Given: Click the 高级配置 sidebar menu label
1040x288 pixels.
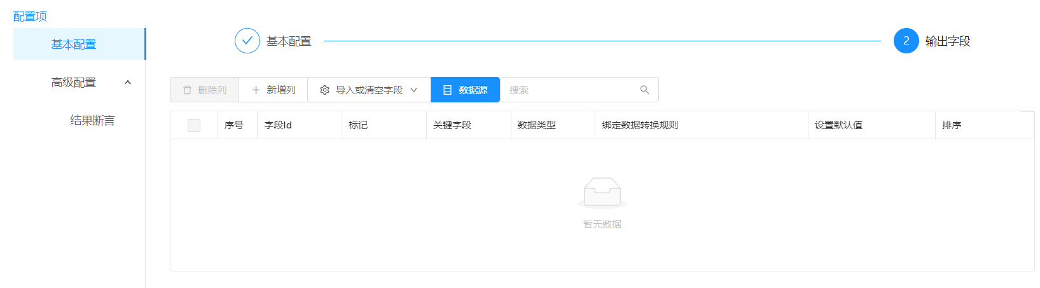Looking at the screenshot, I should (74, 83).
